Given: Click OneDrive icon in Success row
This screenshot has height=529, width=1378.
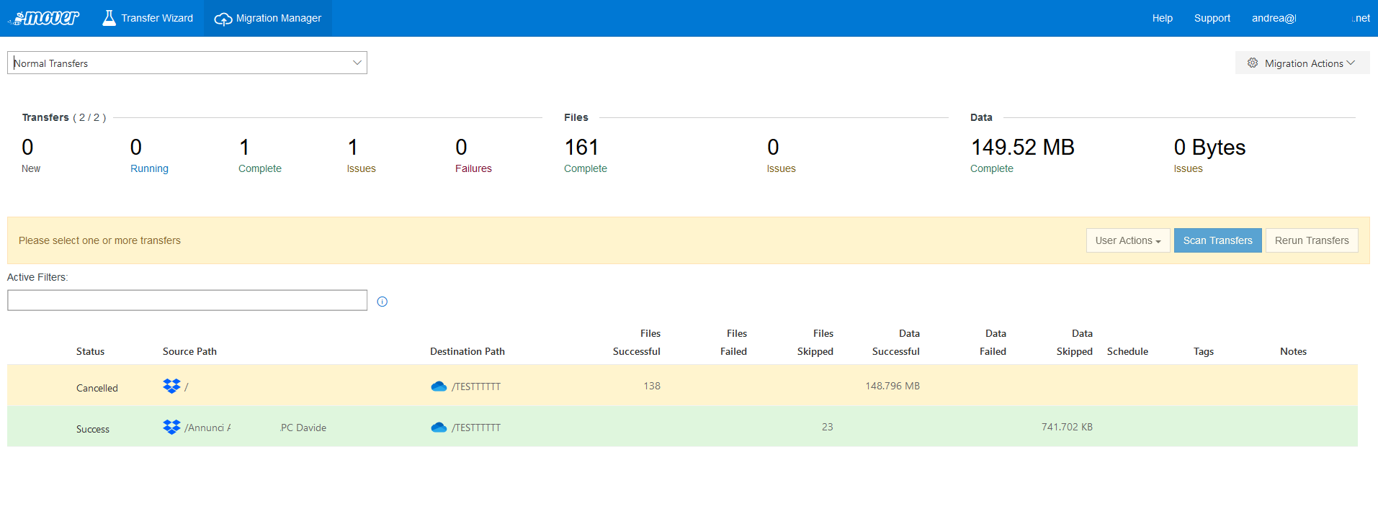Looking at the screenshot, I should (x=439, y=428).
